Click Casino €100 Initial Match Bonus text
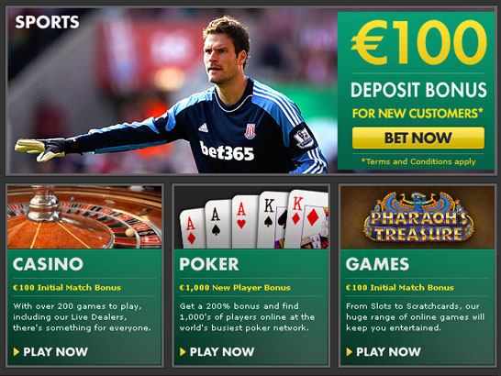501x376 pixels. (67, 288)
